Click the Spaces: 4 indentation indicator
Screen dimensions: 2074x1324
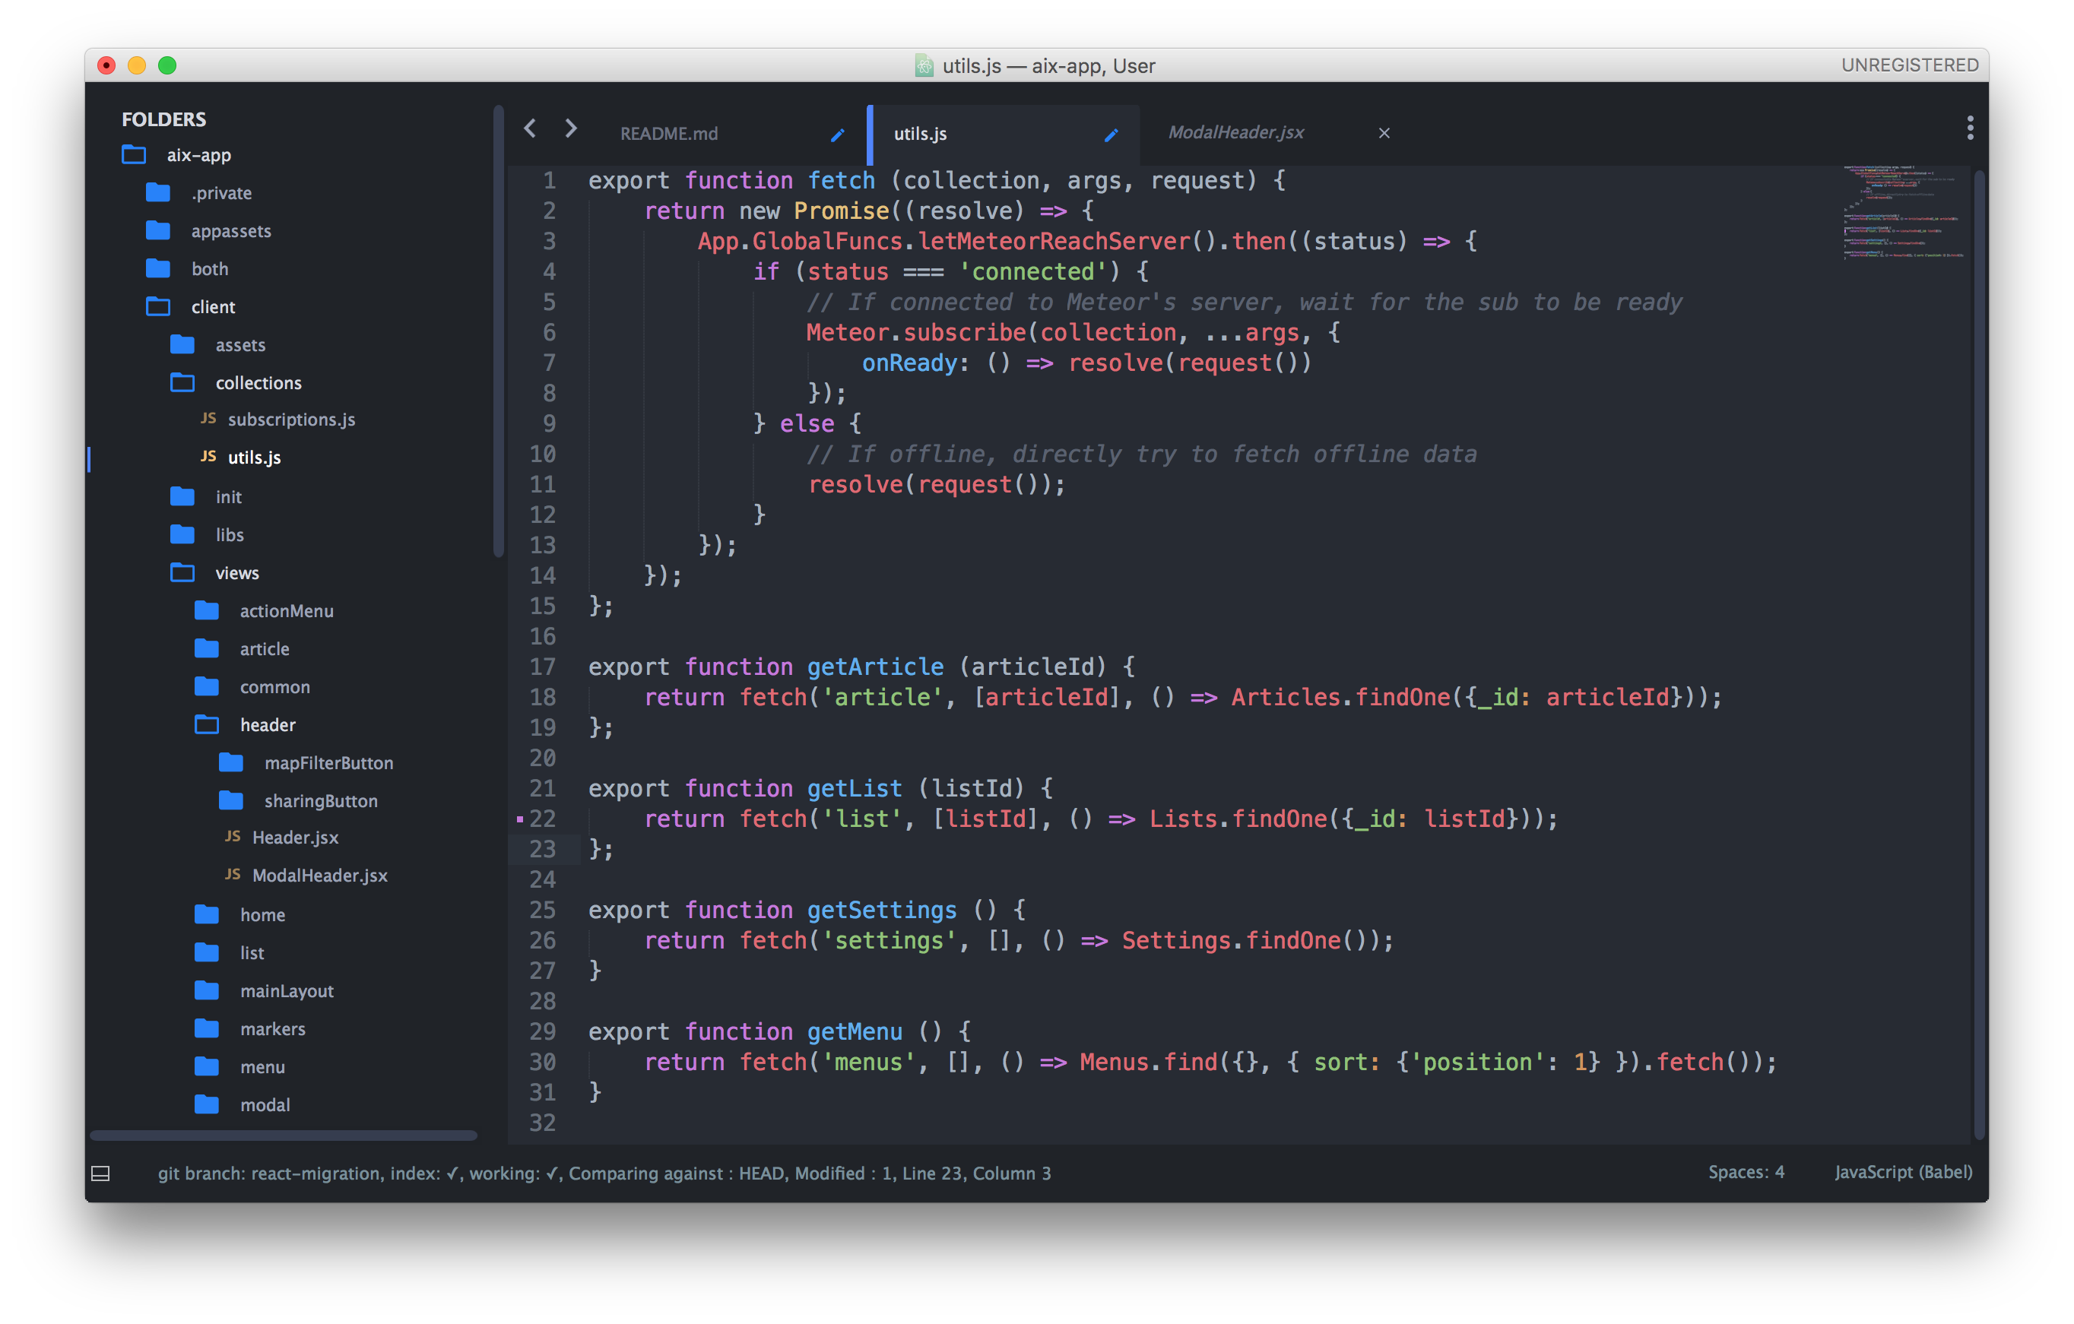(x=1746, y=1171)
